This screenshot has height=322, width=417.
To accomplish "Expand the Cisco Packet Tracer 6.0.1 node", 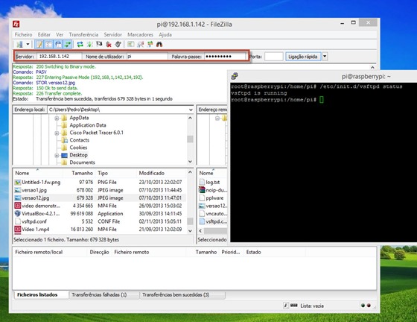I will coord(57,133).
